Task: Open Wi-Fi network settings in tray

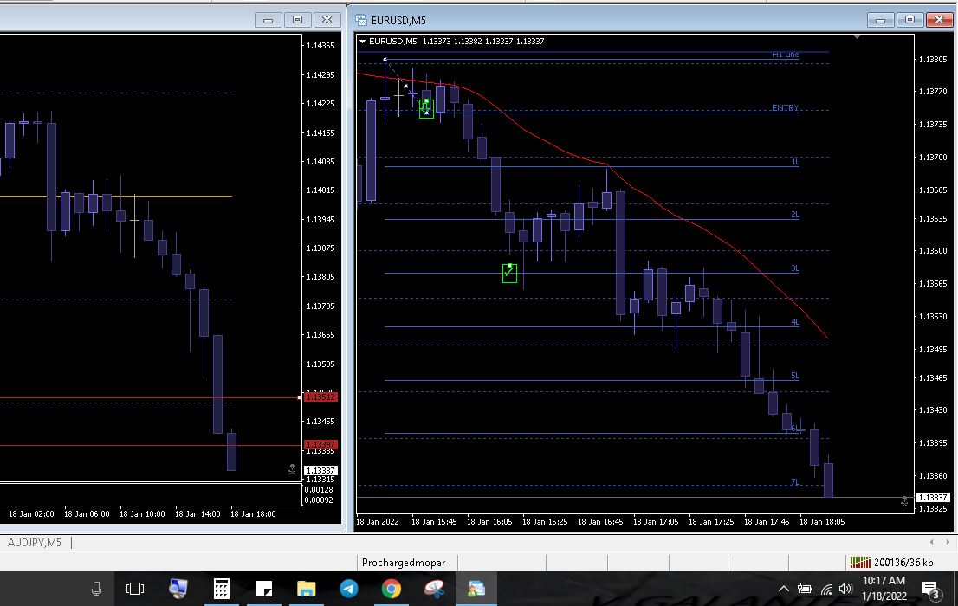Action: [x=826, y=589]
